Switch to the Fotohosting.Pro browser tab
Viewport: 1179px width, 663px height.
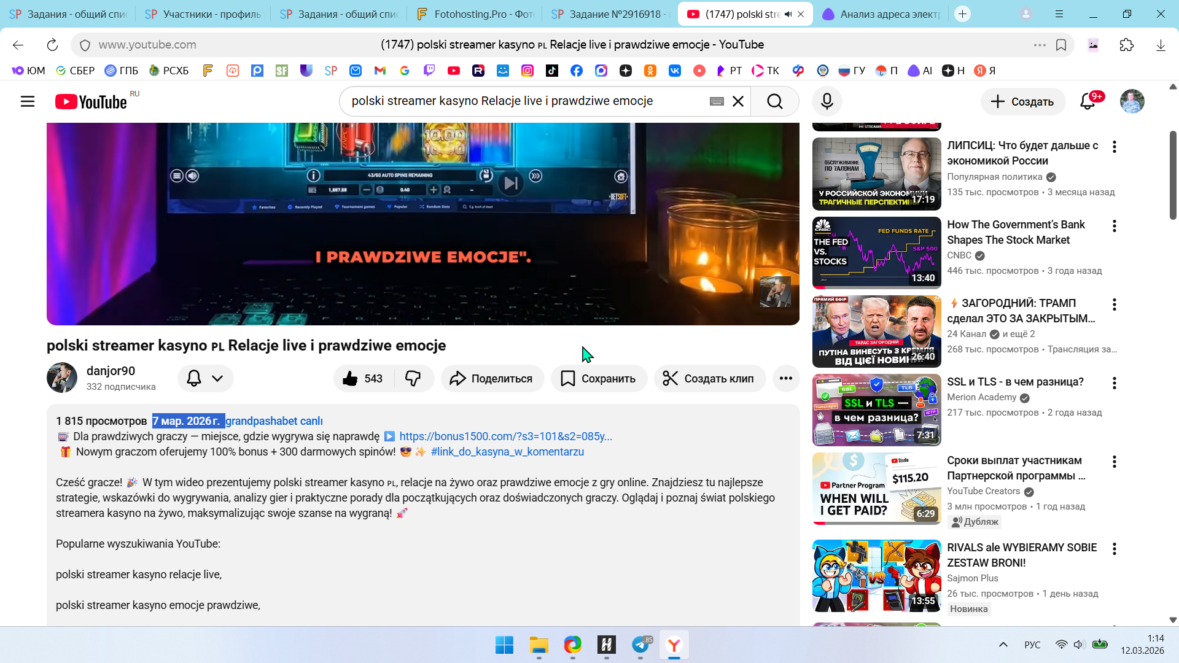[x=475, y=14]
